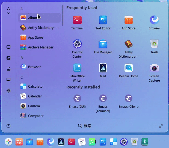
Task: Expand the A sort-mode dropdown
Action: 8,10
